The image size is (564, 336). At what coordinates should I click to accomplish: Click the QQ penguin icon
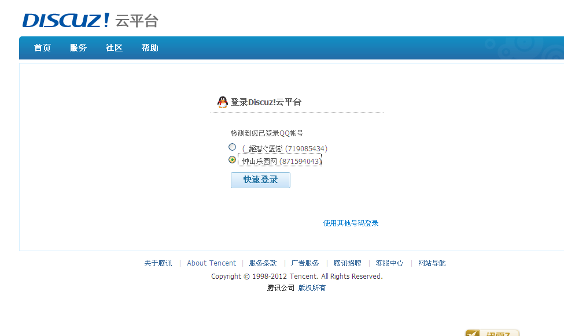(x=223, y=102)
